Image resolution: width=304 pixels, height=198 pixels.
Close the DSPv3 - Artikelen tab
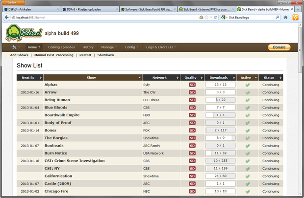pos(58,9)
